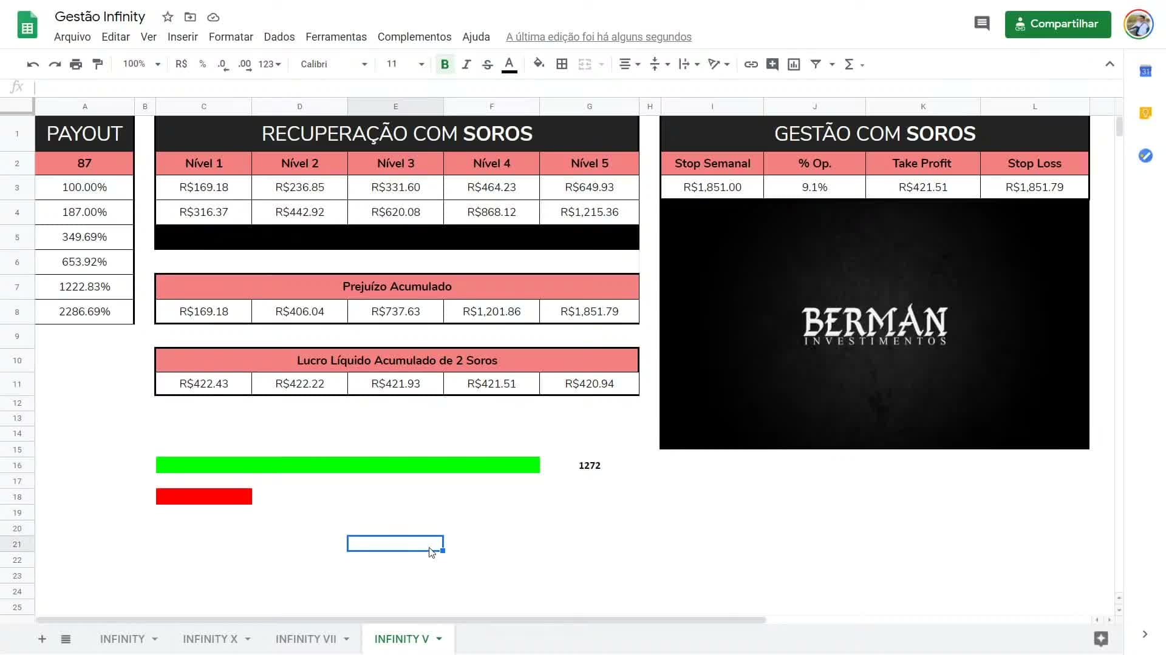Toggle bold formatting
The height and width of the screenshot is (655, 1166).
click(x=445, y=64)
